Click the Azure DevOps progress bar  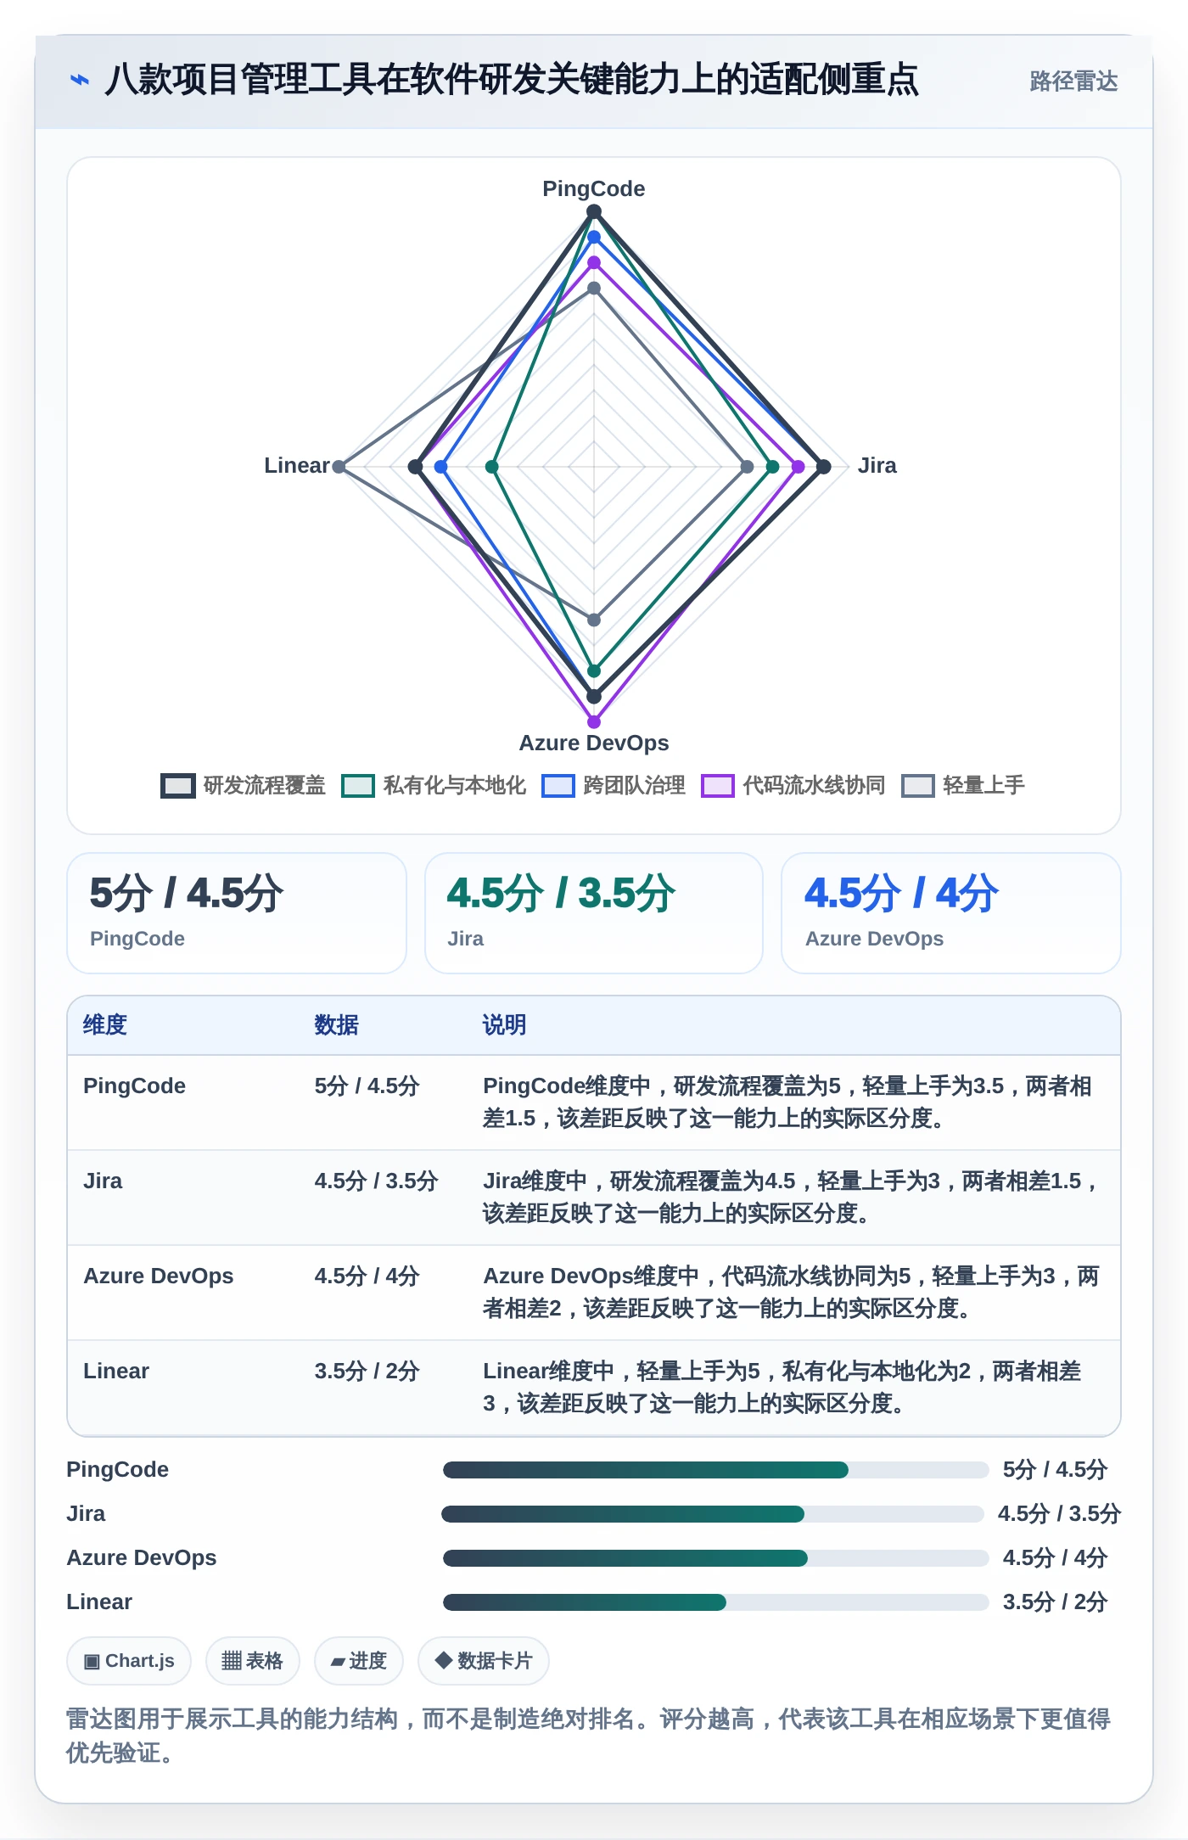715,1558
